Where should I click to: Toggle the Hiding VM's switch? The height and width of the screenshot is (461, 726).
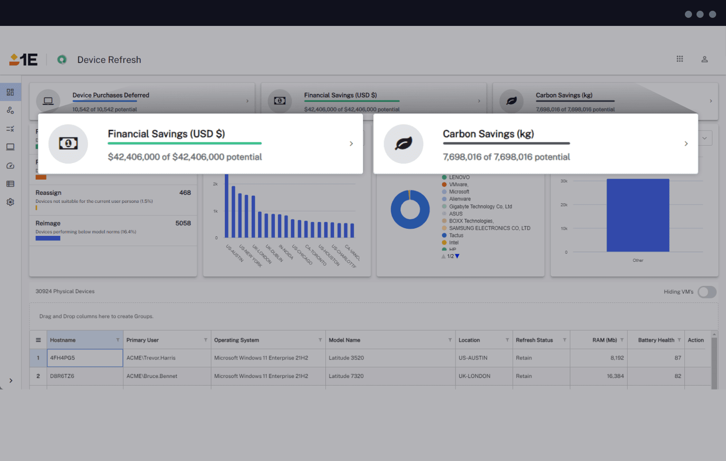click(x=706, y=292)
